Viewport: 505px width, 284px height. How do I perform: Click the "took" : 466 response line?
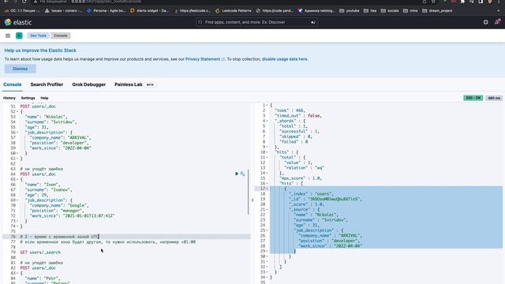290,110
